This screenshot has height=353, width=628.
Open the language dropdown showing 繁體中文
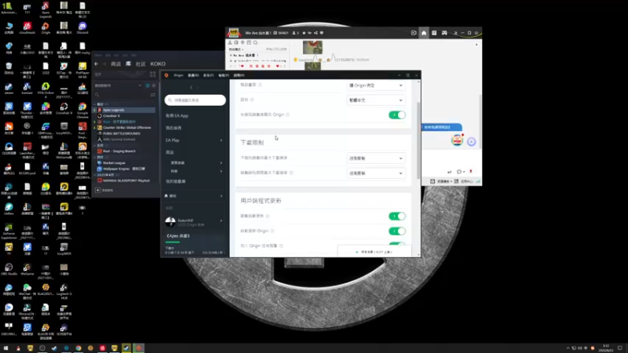(375, 100)
